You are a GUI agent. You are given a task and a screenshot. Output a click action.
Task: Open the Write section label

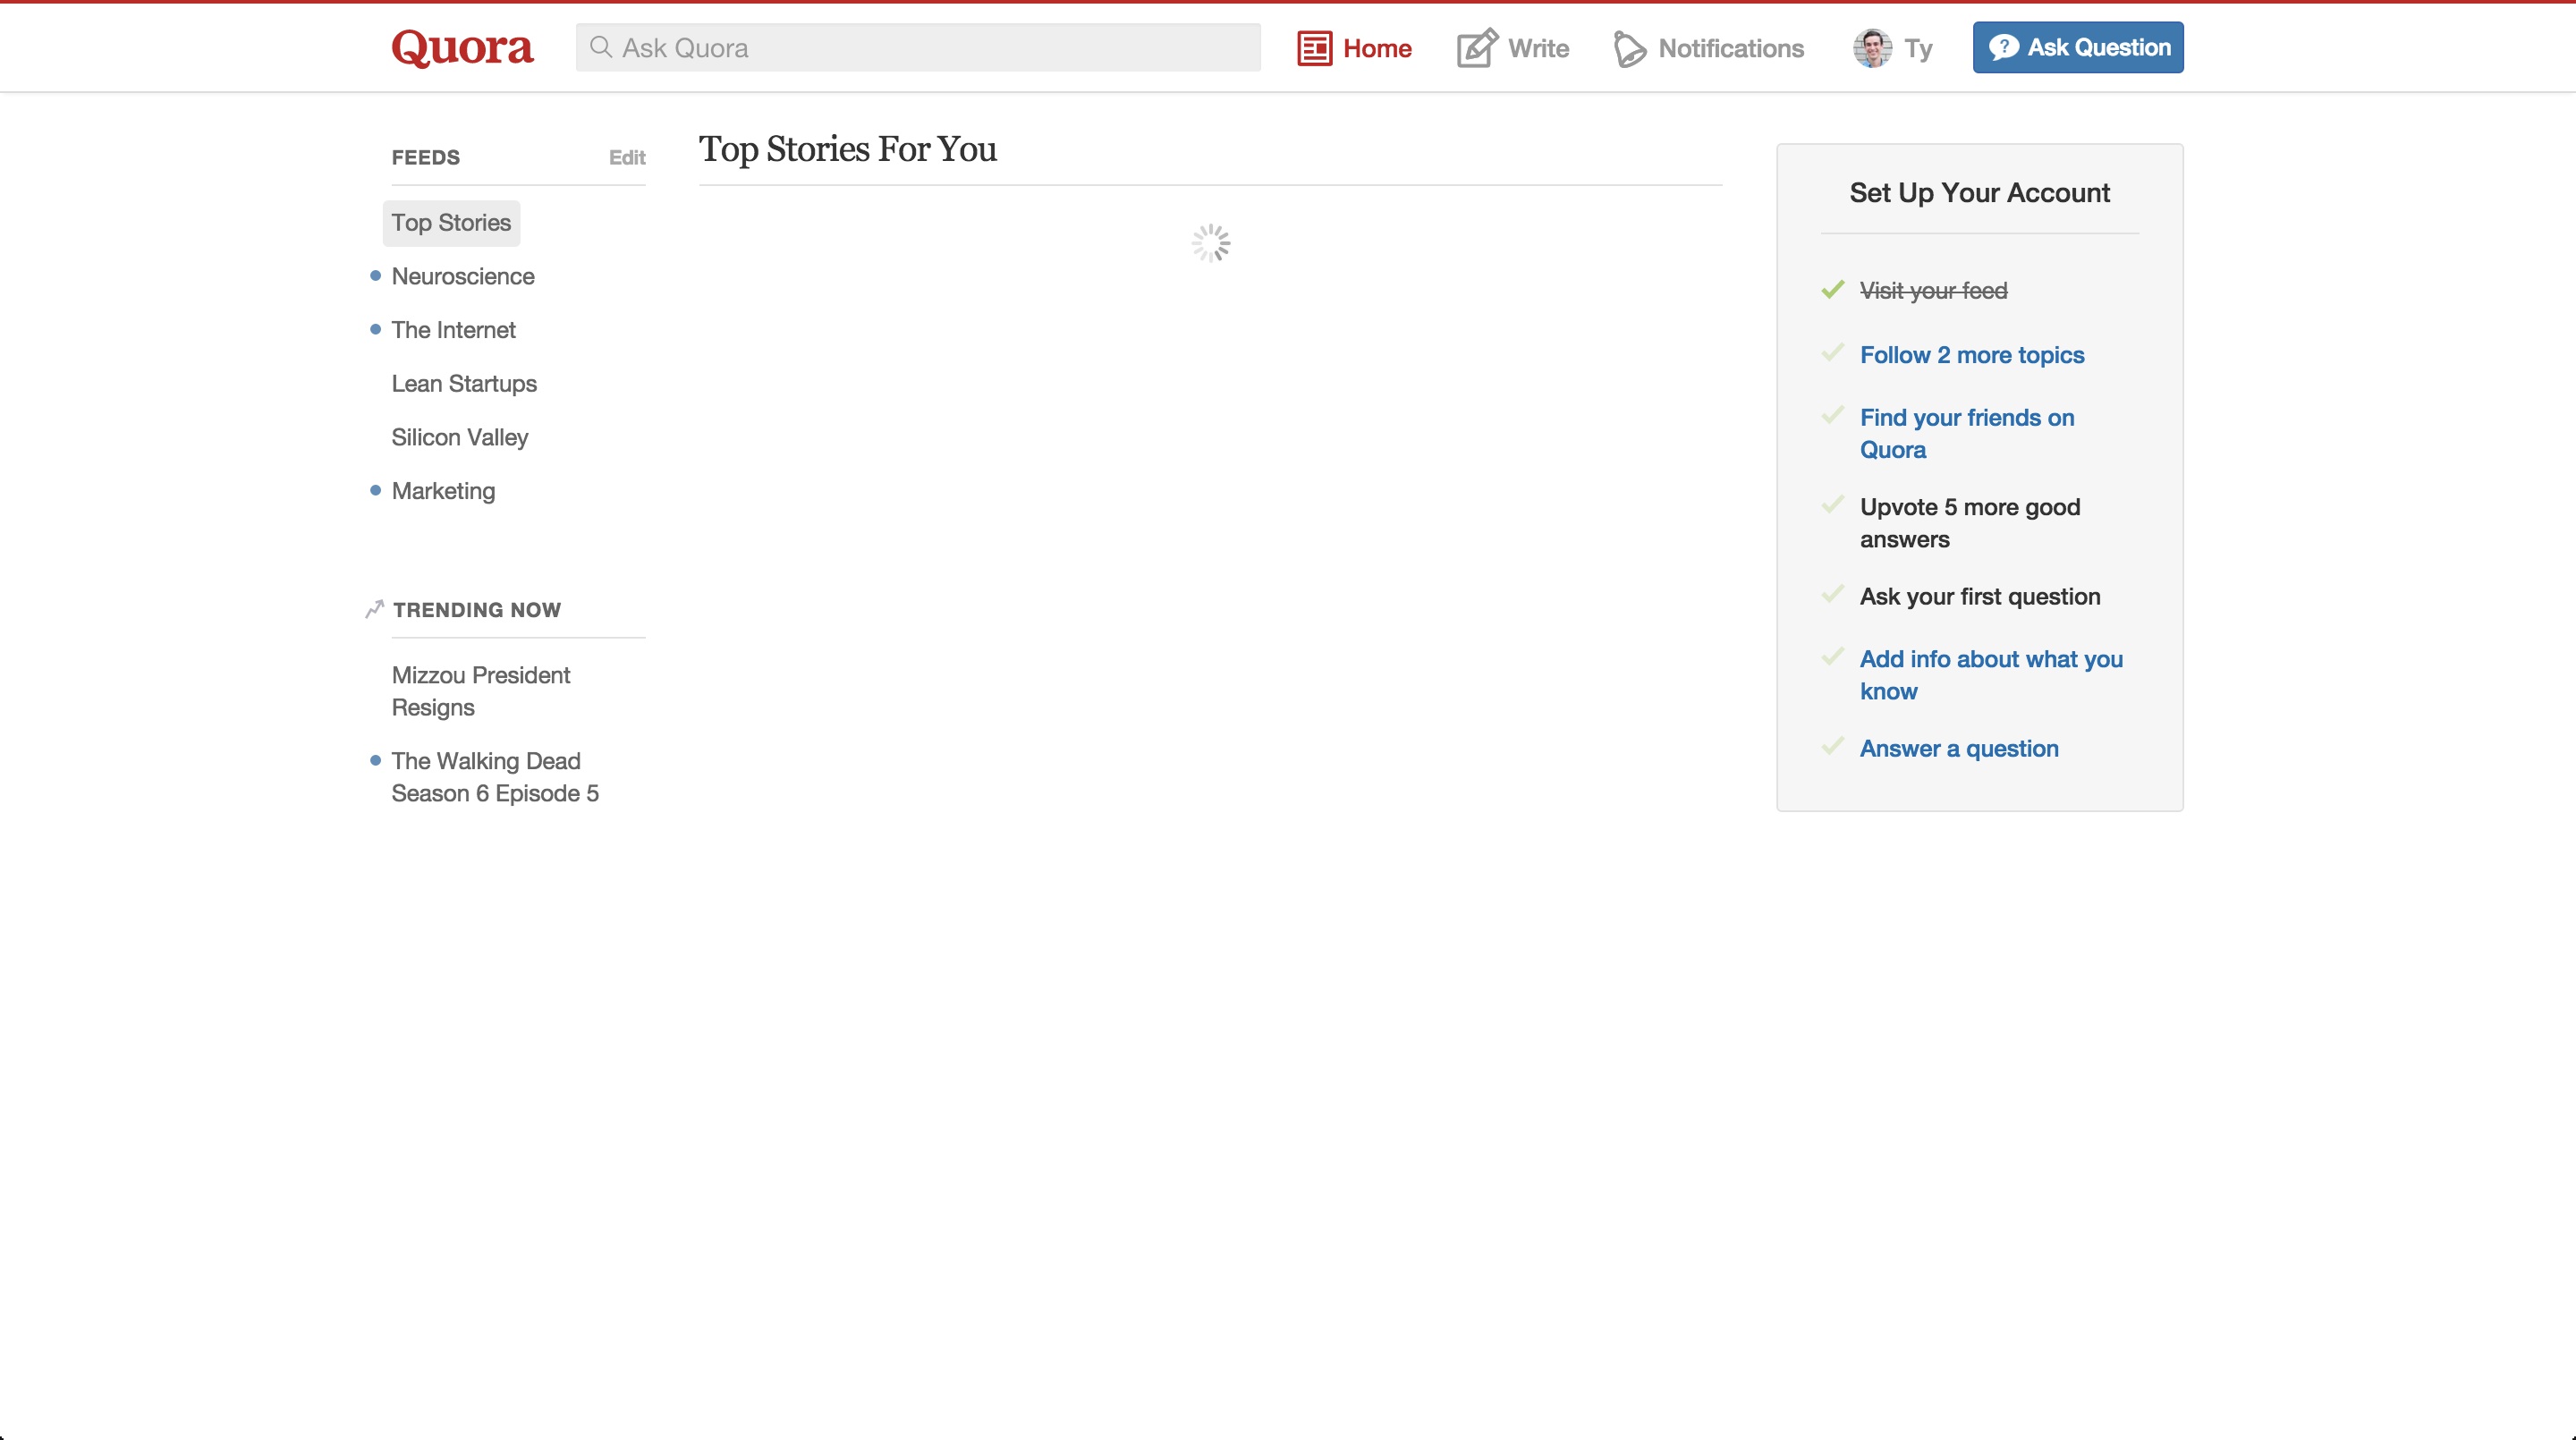pyautogui.click(x=1538, y=48)
